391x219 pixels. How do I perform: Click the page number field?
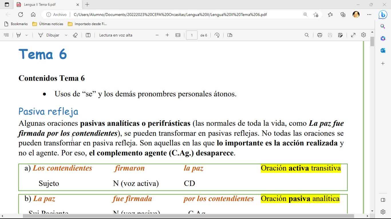192,35
